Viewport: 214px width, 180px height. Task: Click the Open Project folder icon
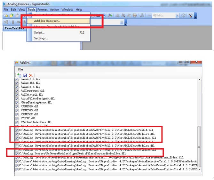(x=12, y=16)
